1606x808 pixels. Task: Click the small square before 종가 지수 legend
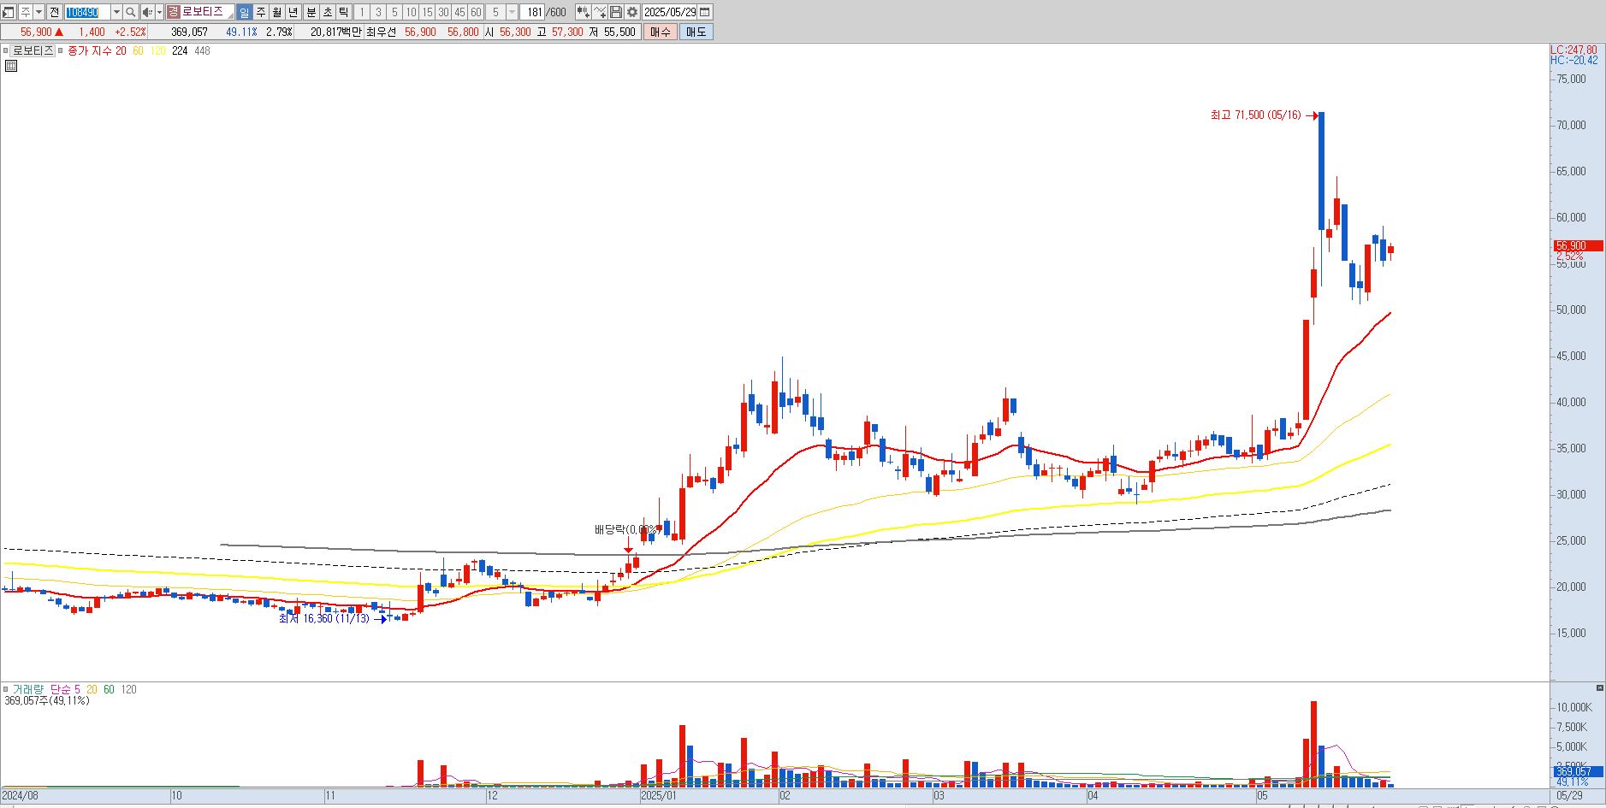pyautogui.click(x=62, y=51)
